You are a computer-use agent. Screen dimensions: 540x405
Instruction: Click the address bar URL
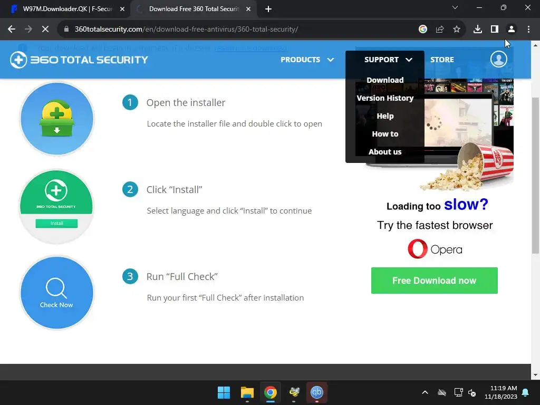click(x=186, y=30)
